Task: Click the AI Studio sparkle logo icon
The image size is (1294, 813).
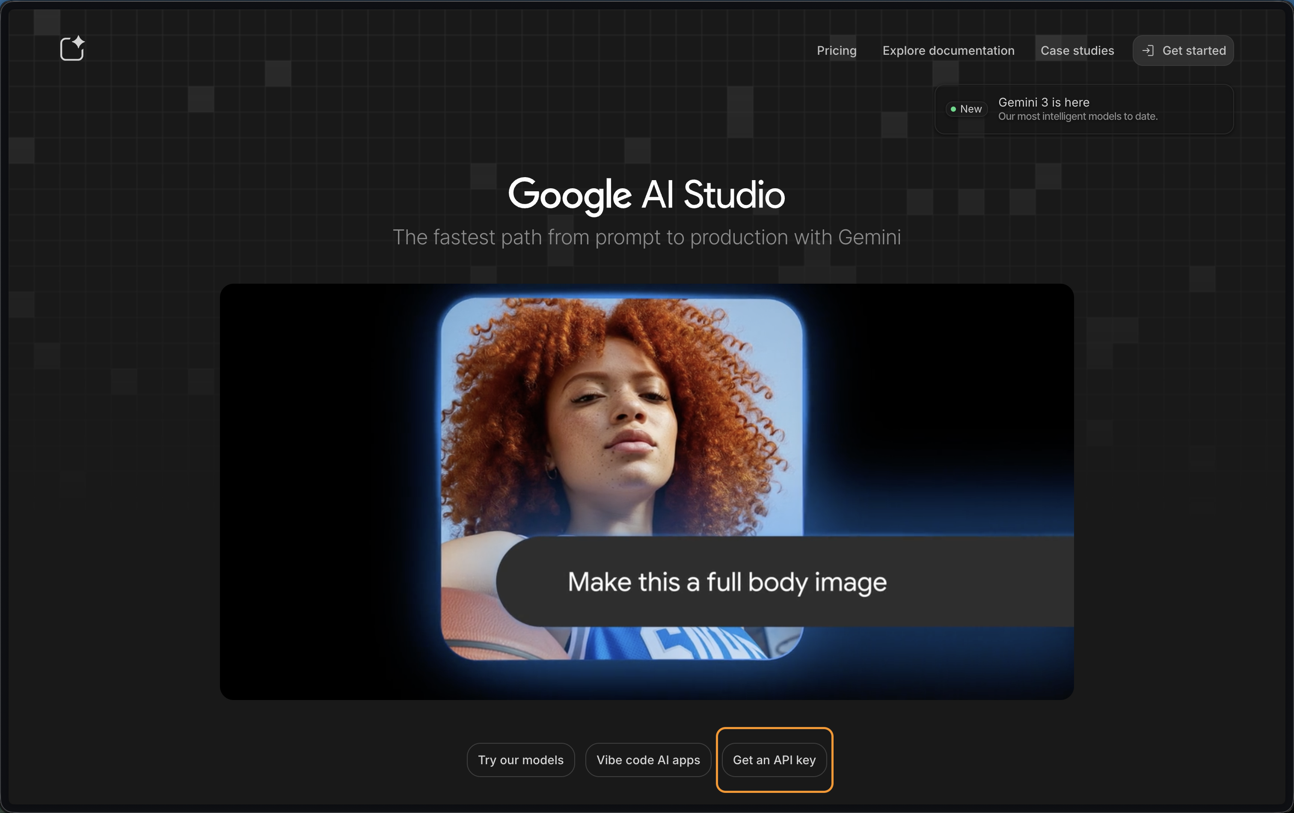Action: pos(72,49)
